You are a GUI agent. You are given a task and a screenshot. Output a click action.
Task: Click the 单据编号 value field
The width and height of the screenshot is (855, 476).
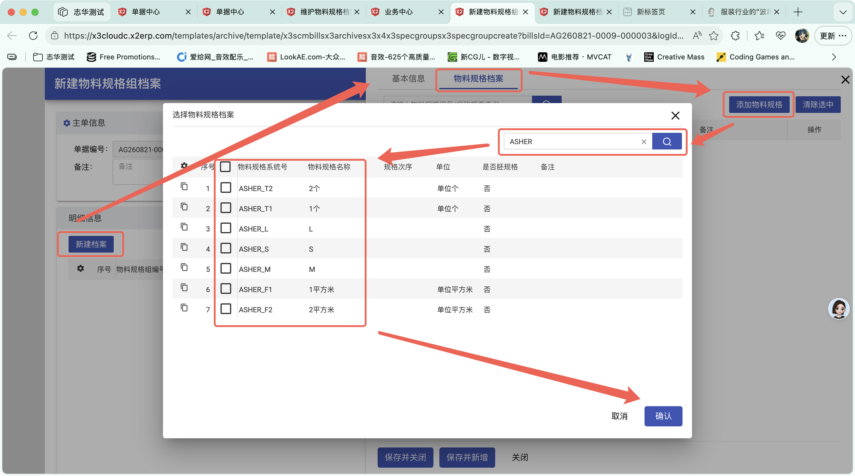pos(138,149)
